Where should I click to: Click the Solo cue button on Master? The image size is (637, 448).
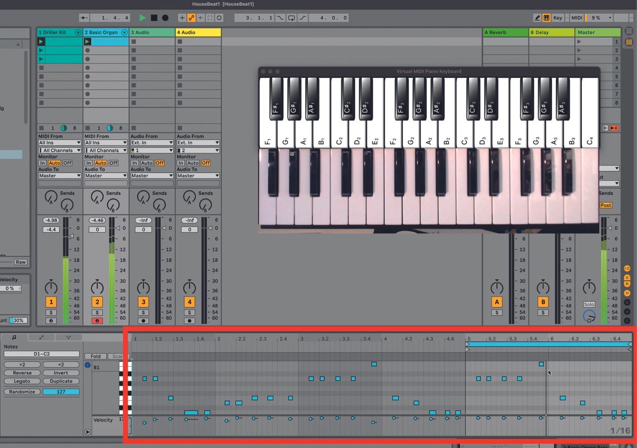(x=589, y=304)
